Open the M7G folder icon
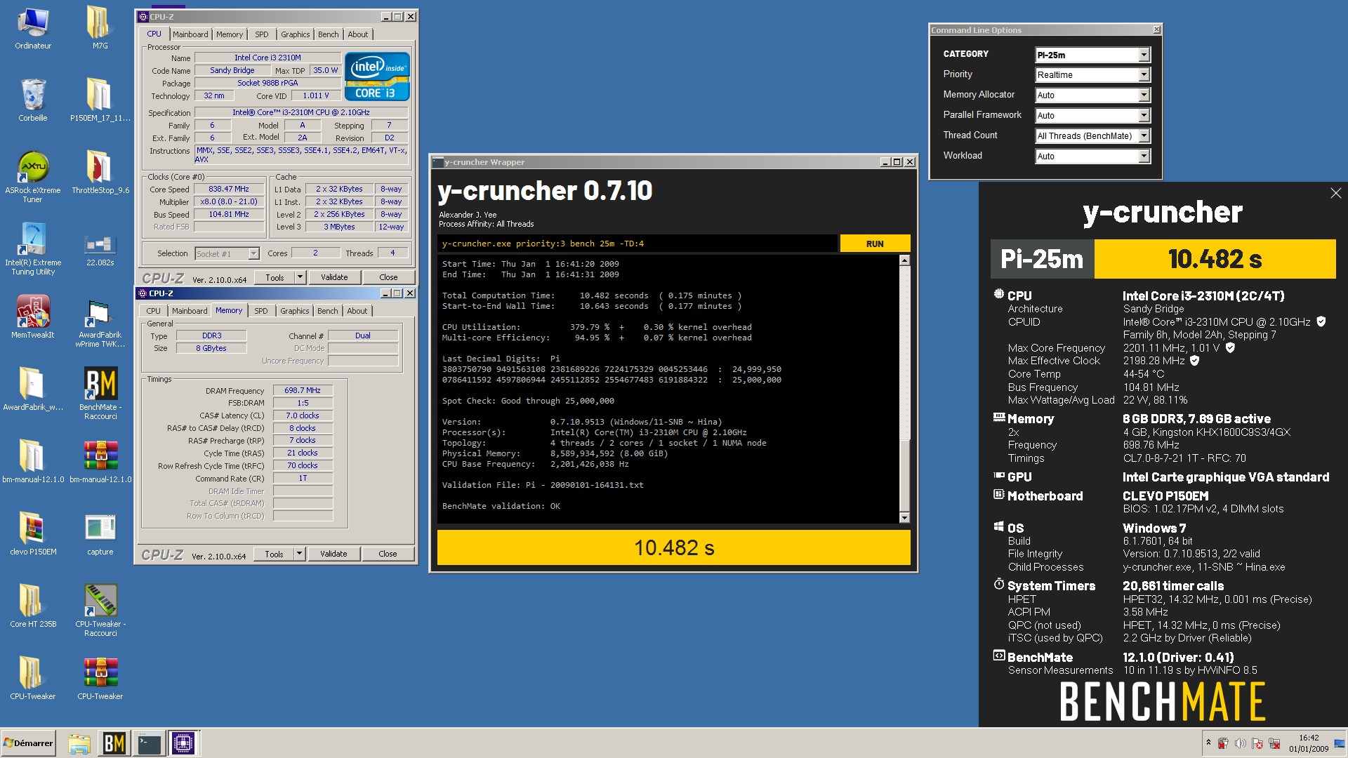1348x758 pixels. (x=100, y=27)
